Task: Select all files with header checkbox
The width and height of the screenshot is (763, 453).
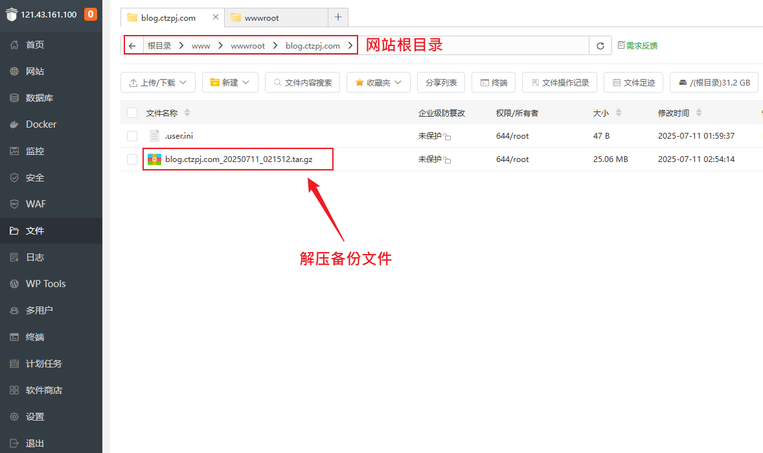Action: point(132,113)
